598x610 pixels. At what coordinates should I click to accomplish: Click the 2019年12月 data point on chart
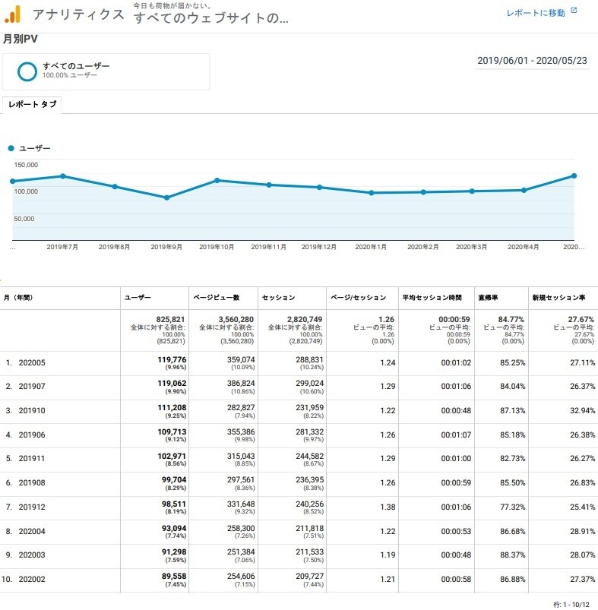[319, 187]
